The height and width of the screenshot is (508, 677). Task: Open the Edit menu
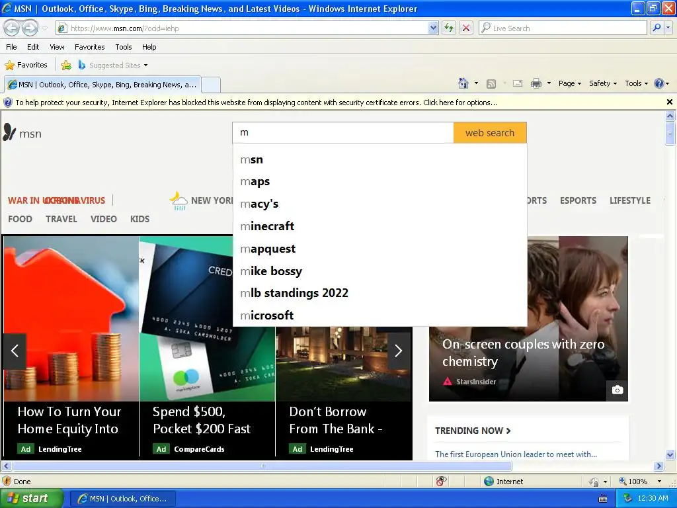(33, 47)
